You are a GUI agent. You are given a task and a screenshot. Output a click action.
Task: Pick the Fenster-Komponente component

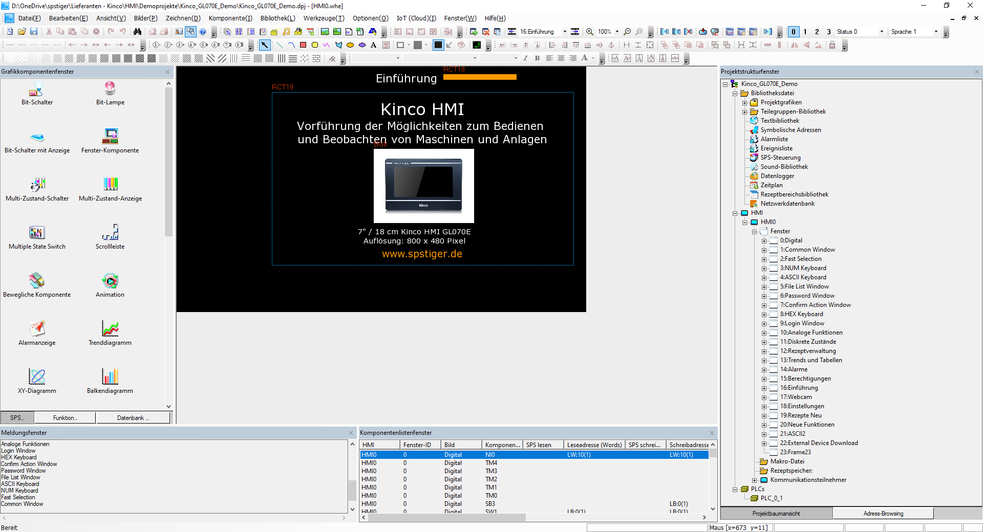point(110,142)
